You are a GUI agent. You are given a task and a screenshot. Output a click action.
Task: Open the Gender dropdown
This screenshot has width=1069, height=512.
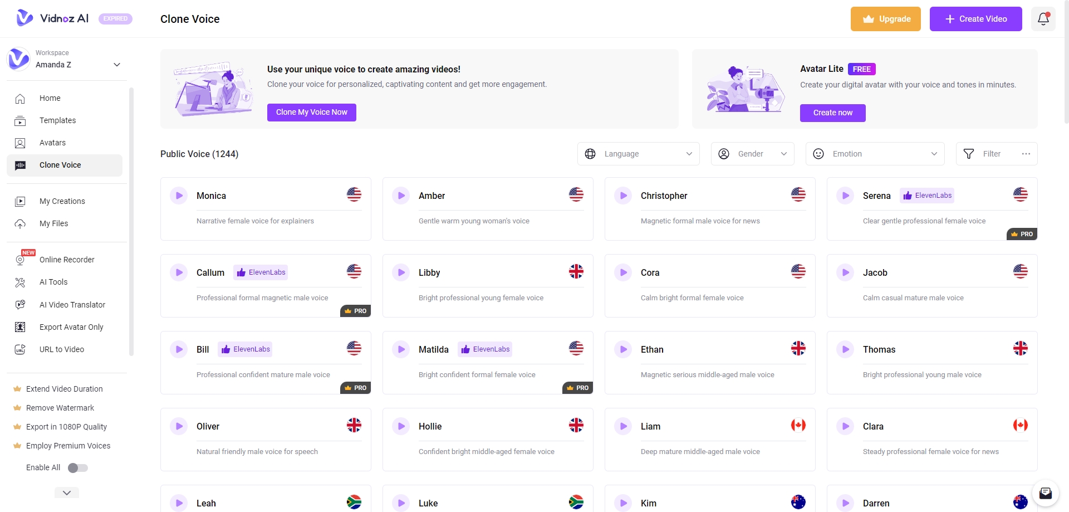coord(752,154)
